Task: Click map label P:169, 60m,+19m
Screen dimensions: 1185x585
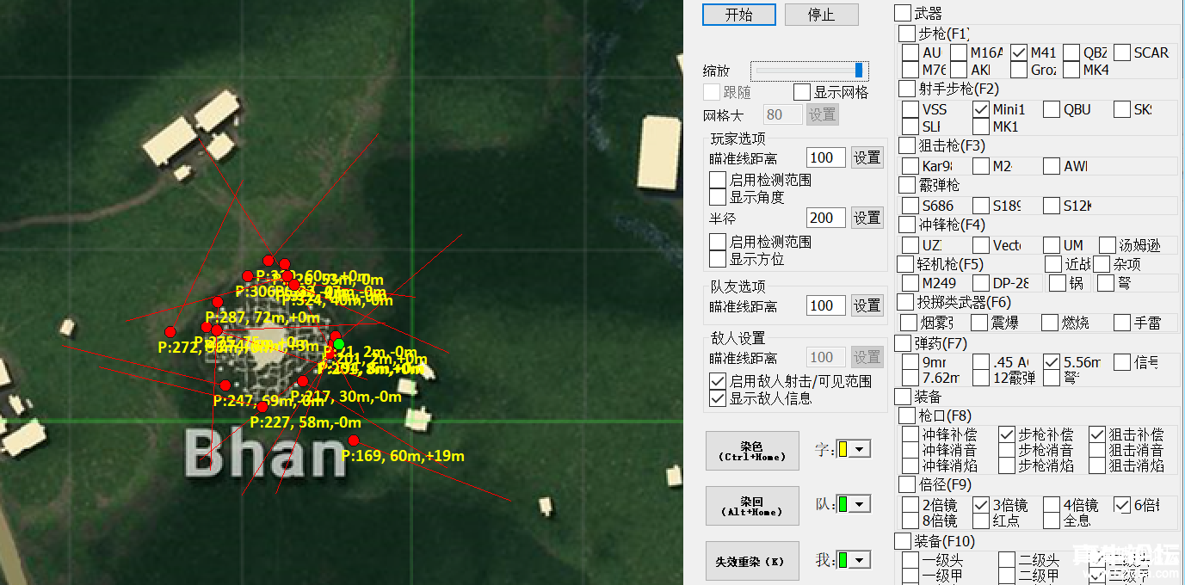Action: (x=403, y=456)
